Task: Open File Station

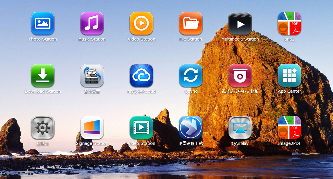Action: click(x=191, y=23)
